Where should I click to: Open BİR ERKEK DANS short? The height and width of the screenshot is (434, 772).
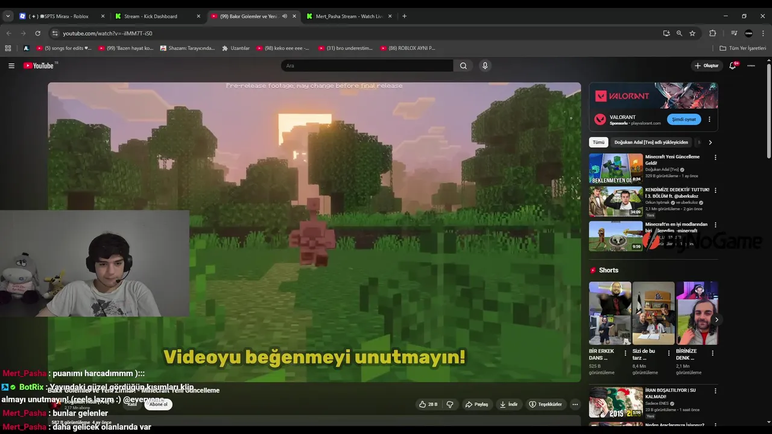[610, 313]
